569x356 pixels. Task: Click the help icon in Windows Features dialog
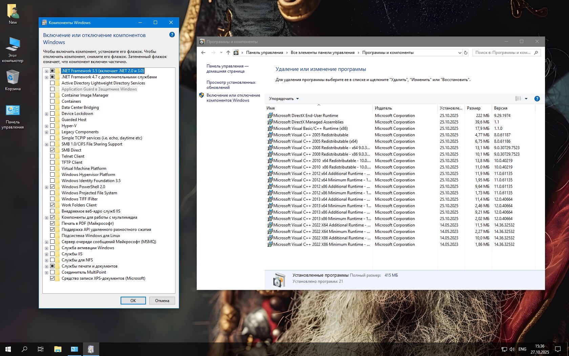pos(172,35)
